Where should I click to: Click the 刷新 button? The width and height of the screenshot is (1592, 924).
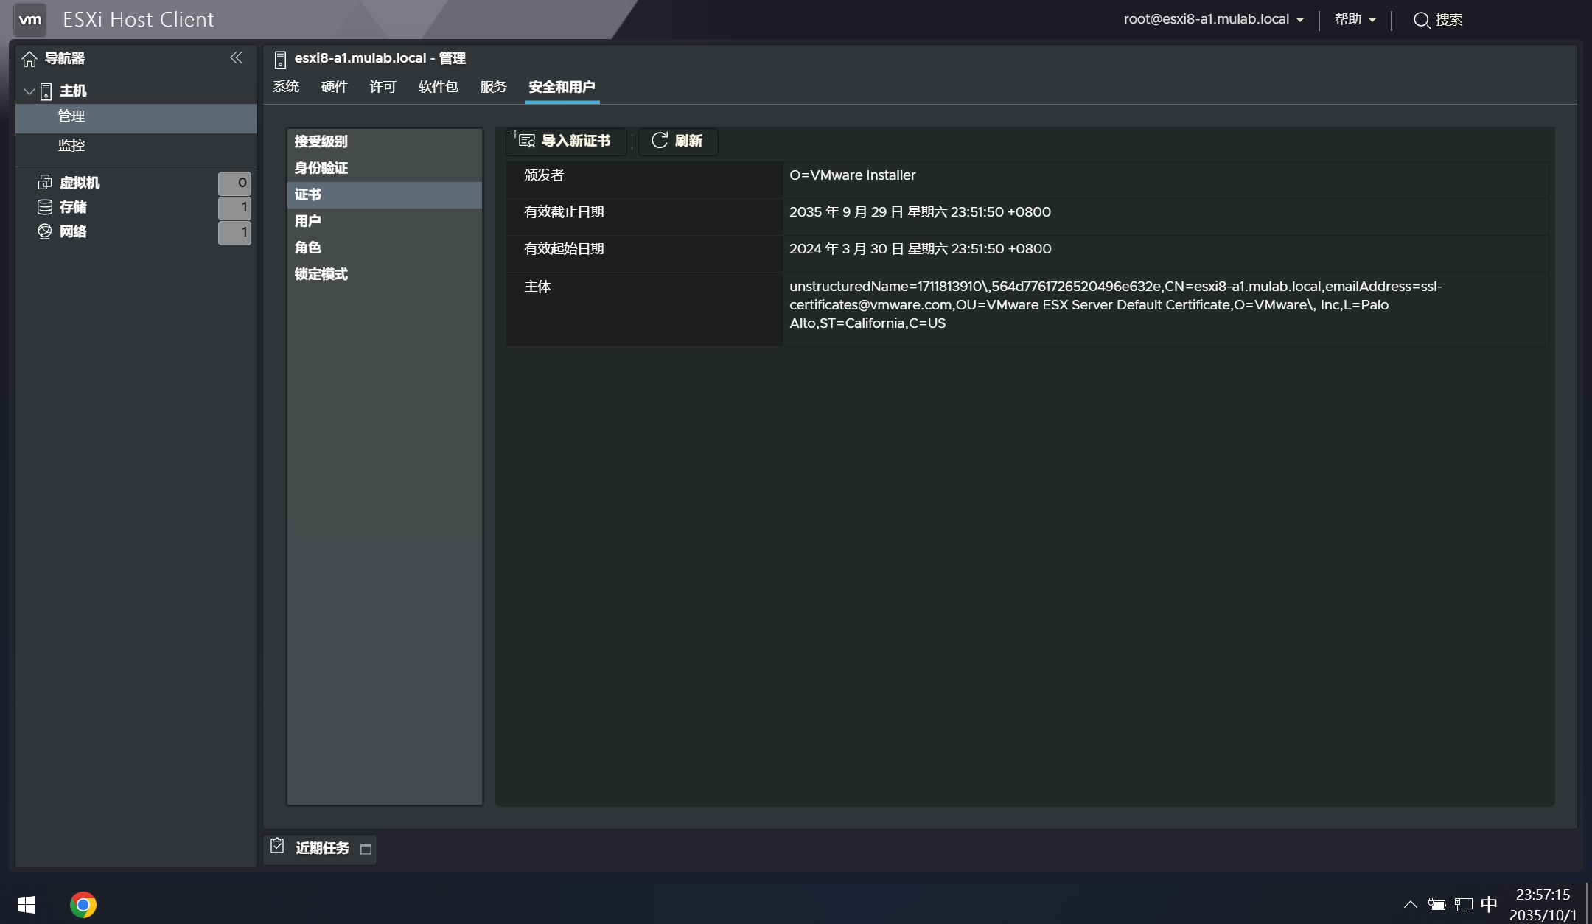[x=678, y=141]
